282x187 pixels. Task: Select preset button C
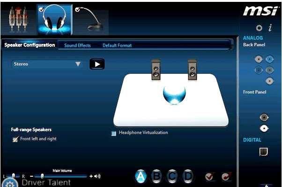[x=172, y=176]
